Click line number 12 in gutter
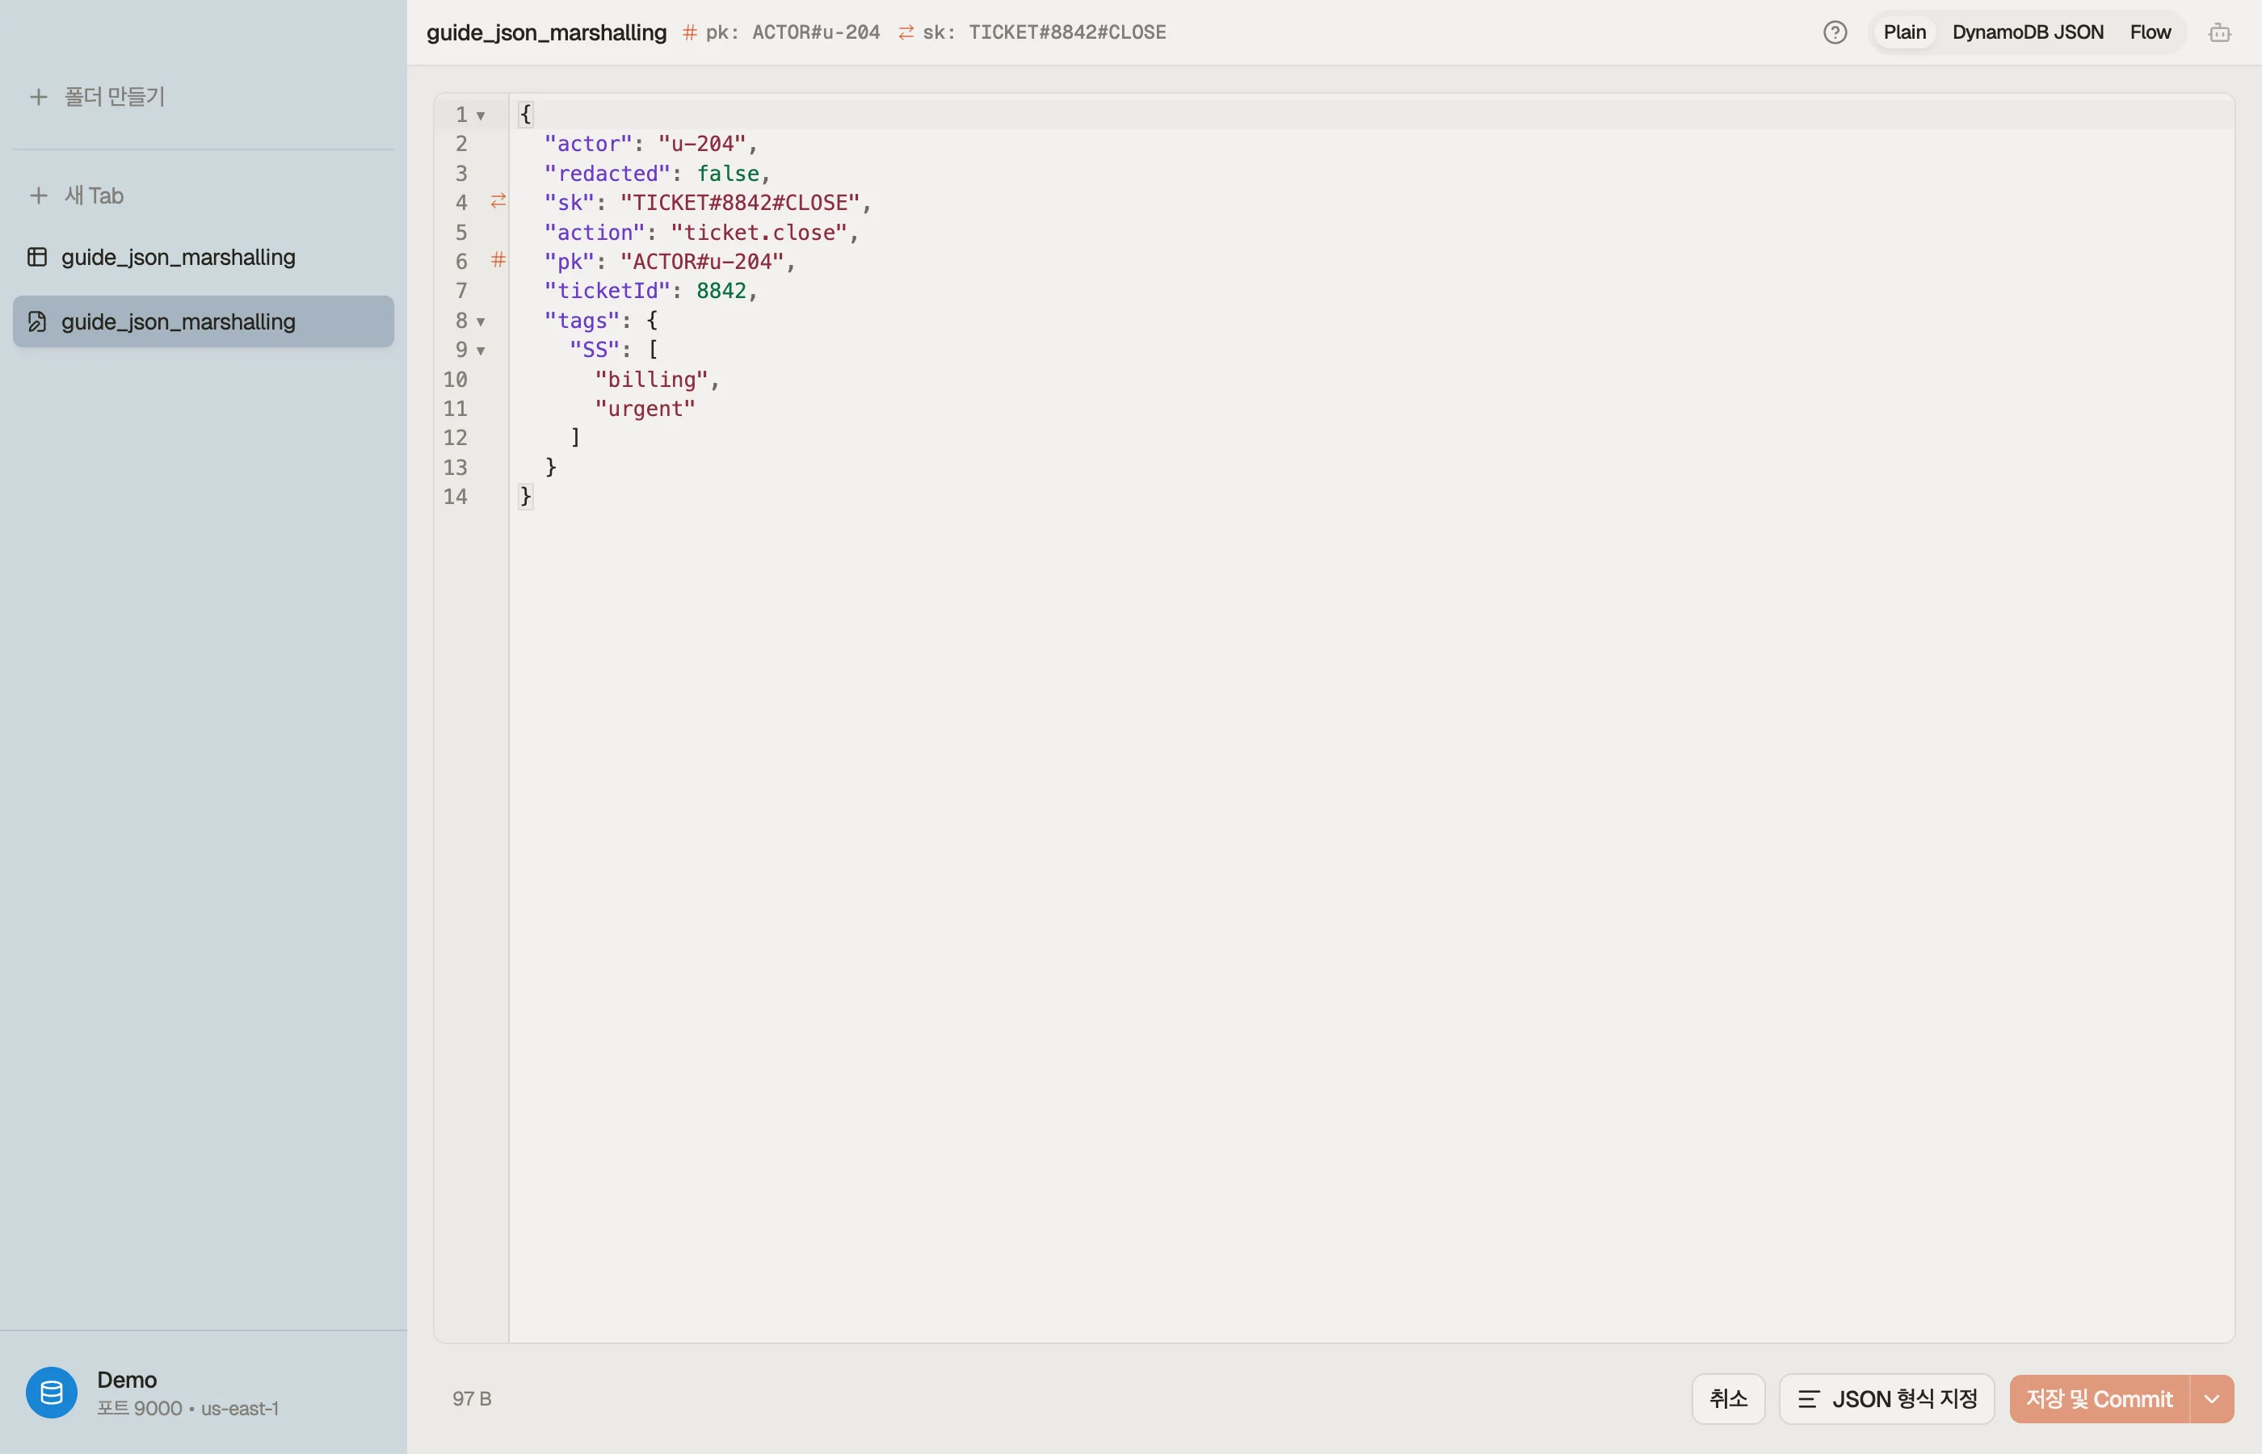The image size is (2262, 1454). pos(455,438)
